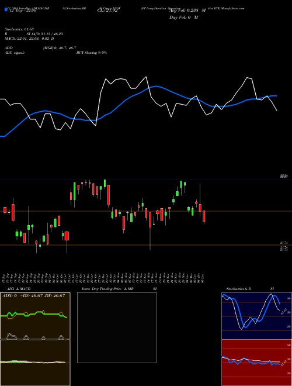Image resolution: width=292 pixels, height=386 pixels.
Task: Click the blue 12 Day SMA legend swatch
Action: 6,9
